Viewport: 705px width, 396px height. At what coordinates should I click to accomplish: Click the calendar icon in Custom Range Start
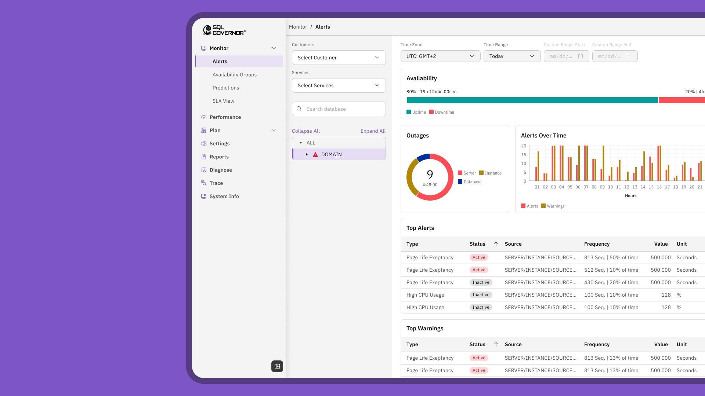581,56
